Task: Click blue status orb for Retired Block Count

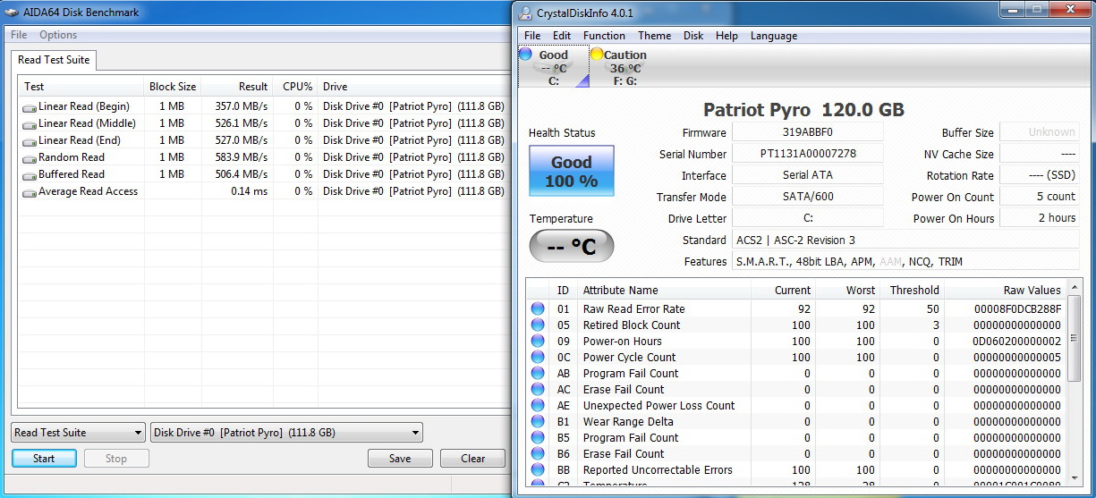Action: (538, 325)
